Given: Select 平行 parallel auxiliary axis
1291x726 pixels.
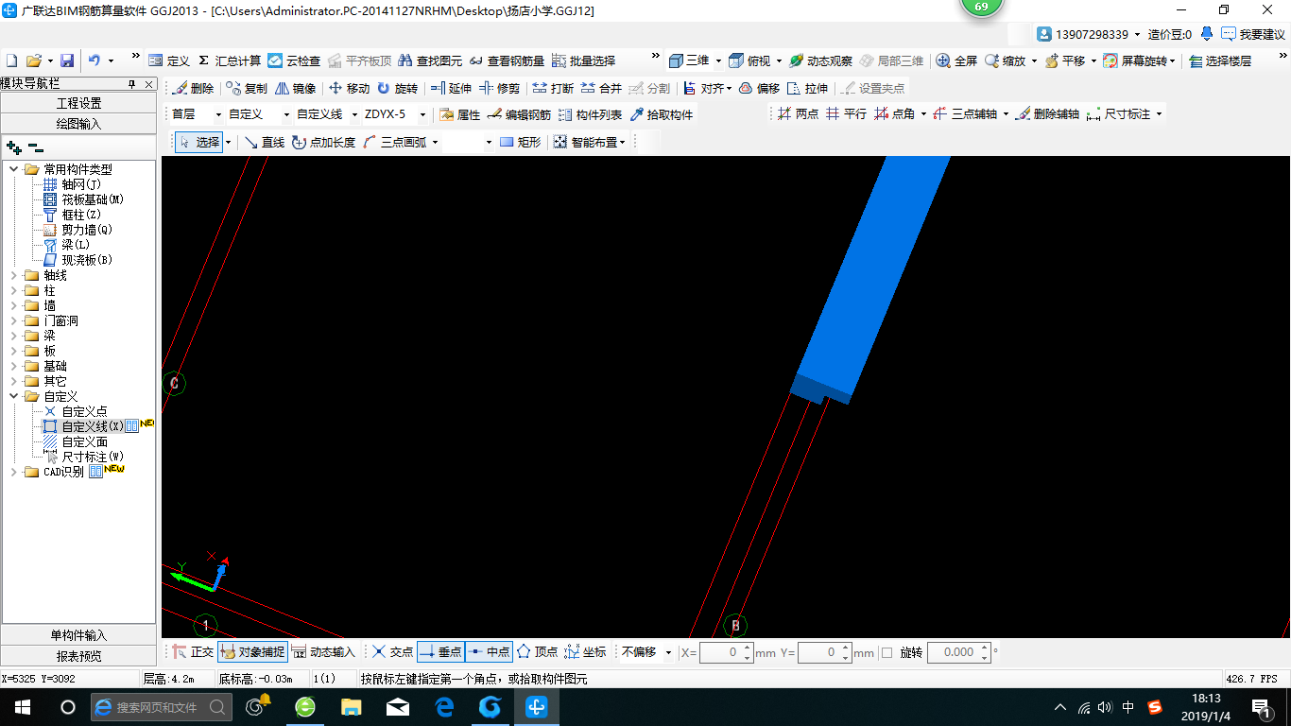Looking at the screenshot, I should click(x=846, y=113).
